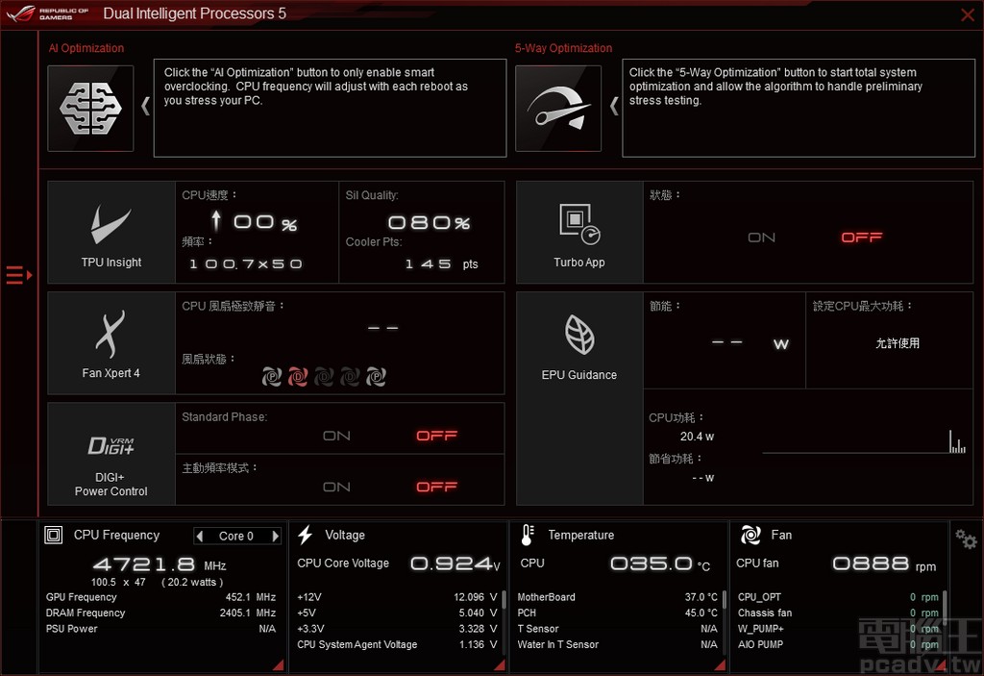Click the GPU Frequency row
984x676 pixels.
[160, 597]
